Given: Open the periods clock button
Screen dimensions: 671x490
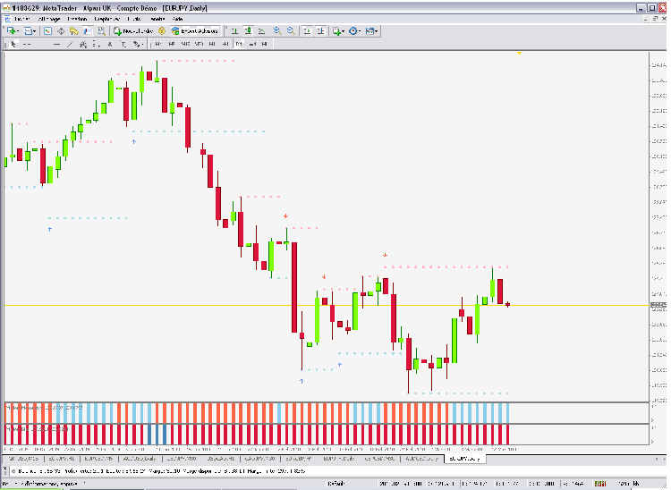Looking at the screenshot, I should pos(353,30).
